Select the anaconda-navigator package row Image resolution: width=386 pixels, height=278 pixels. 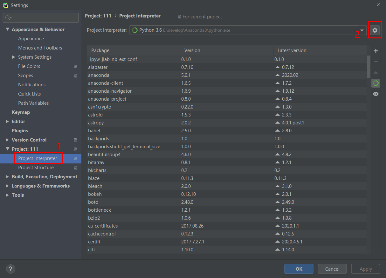click(x=227, y=91)
